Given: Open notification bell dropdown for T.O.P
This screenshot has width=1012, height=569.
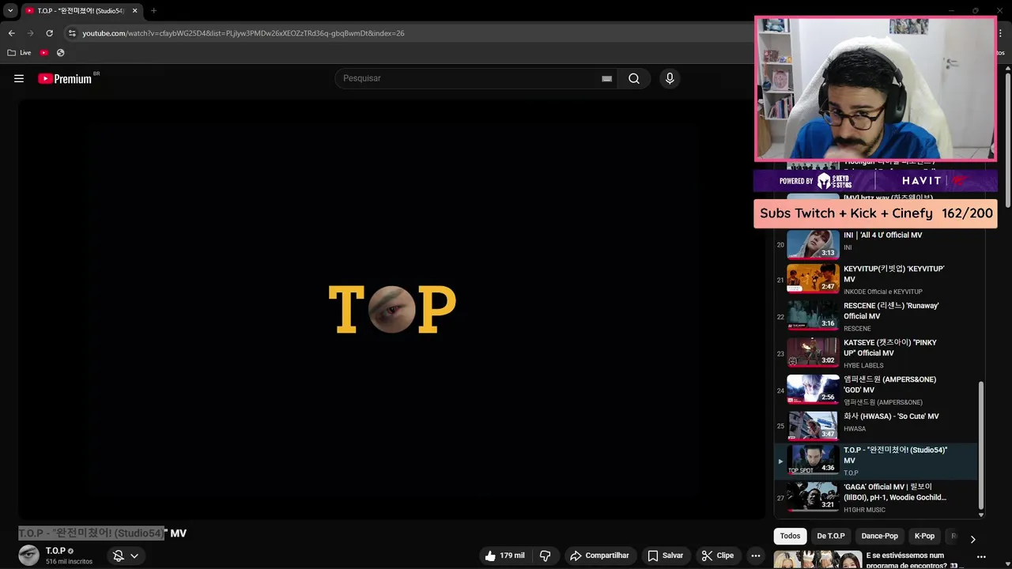Looking at the screenshot, I should point(125,556).
